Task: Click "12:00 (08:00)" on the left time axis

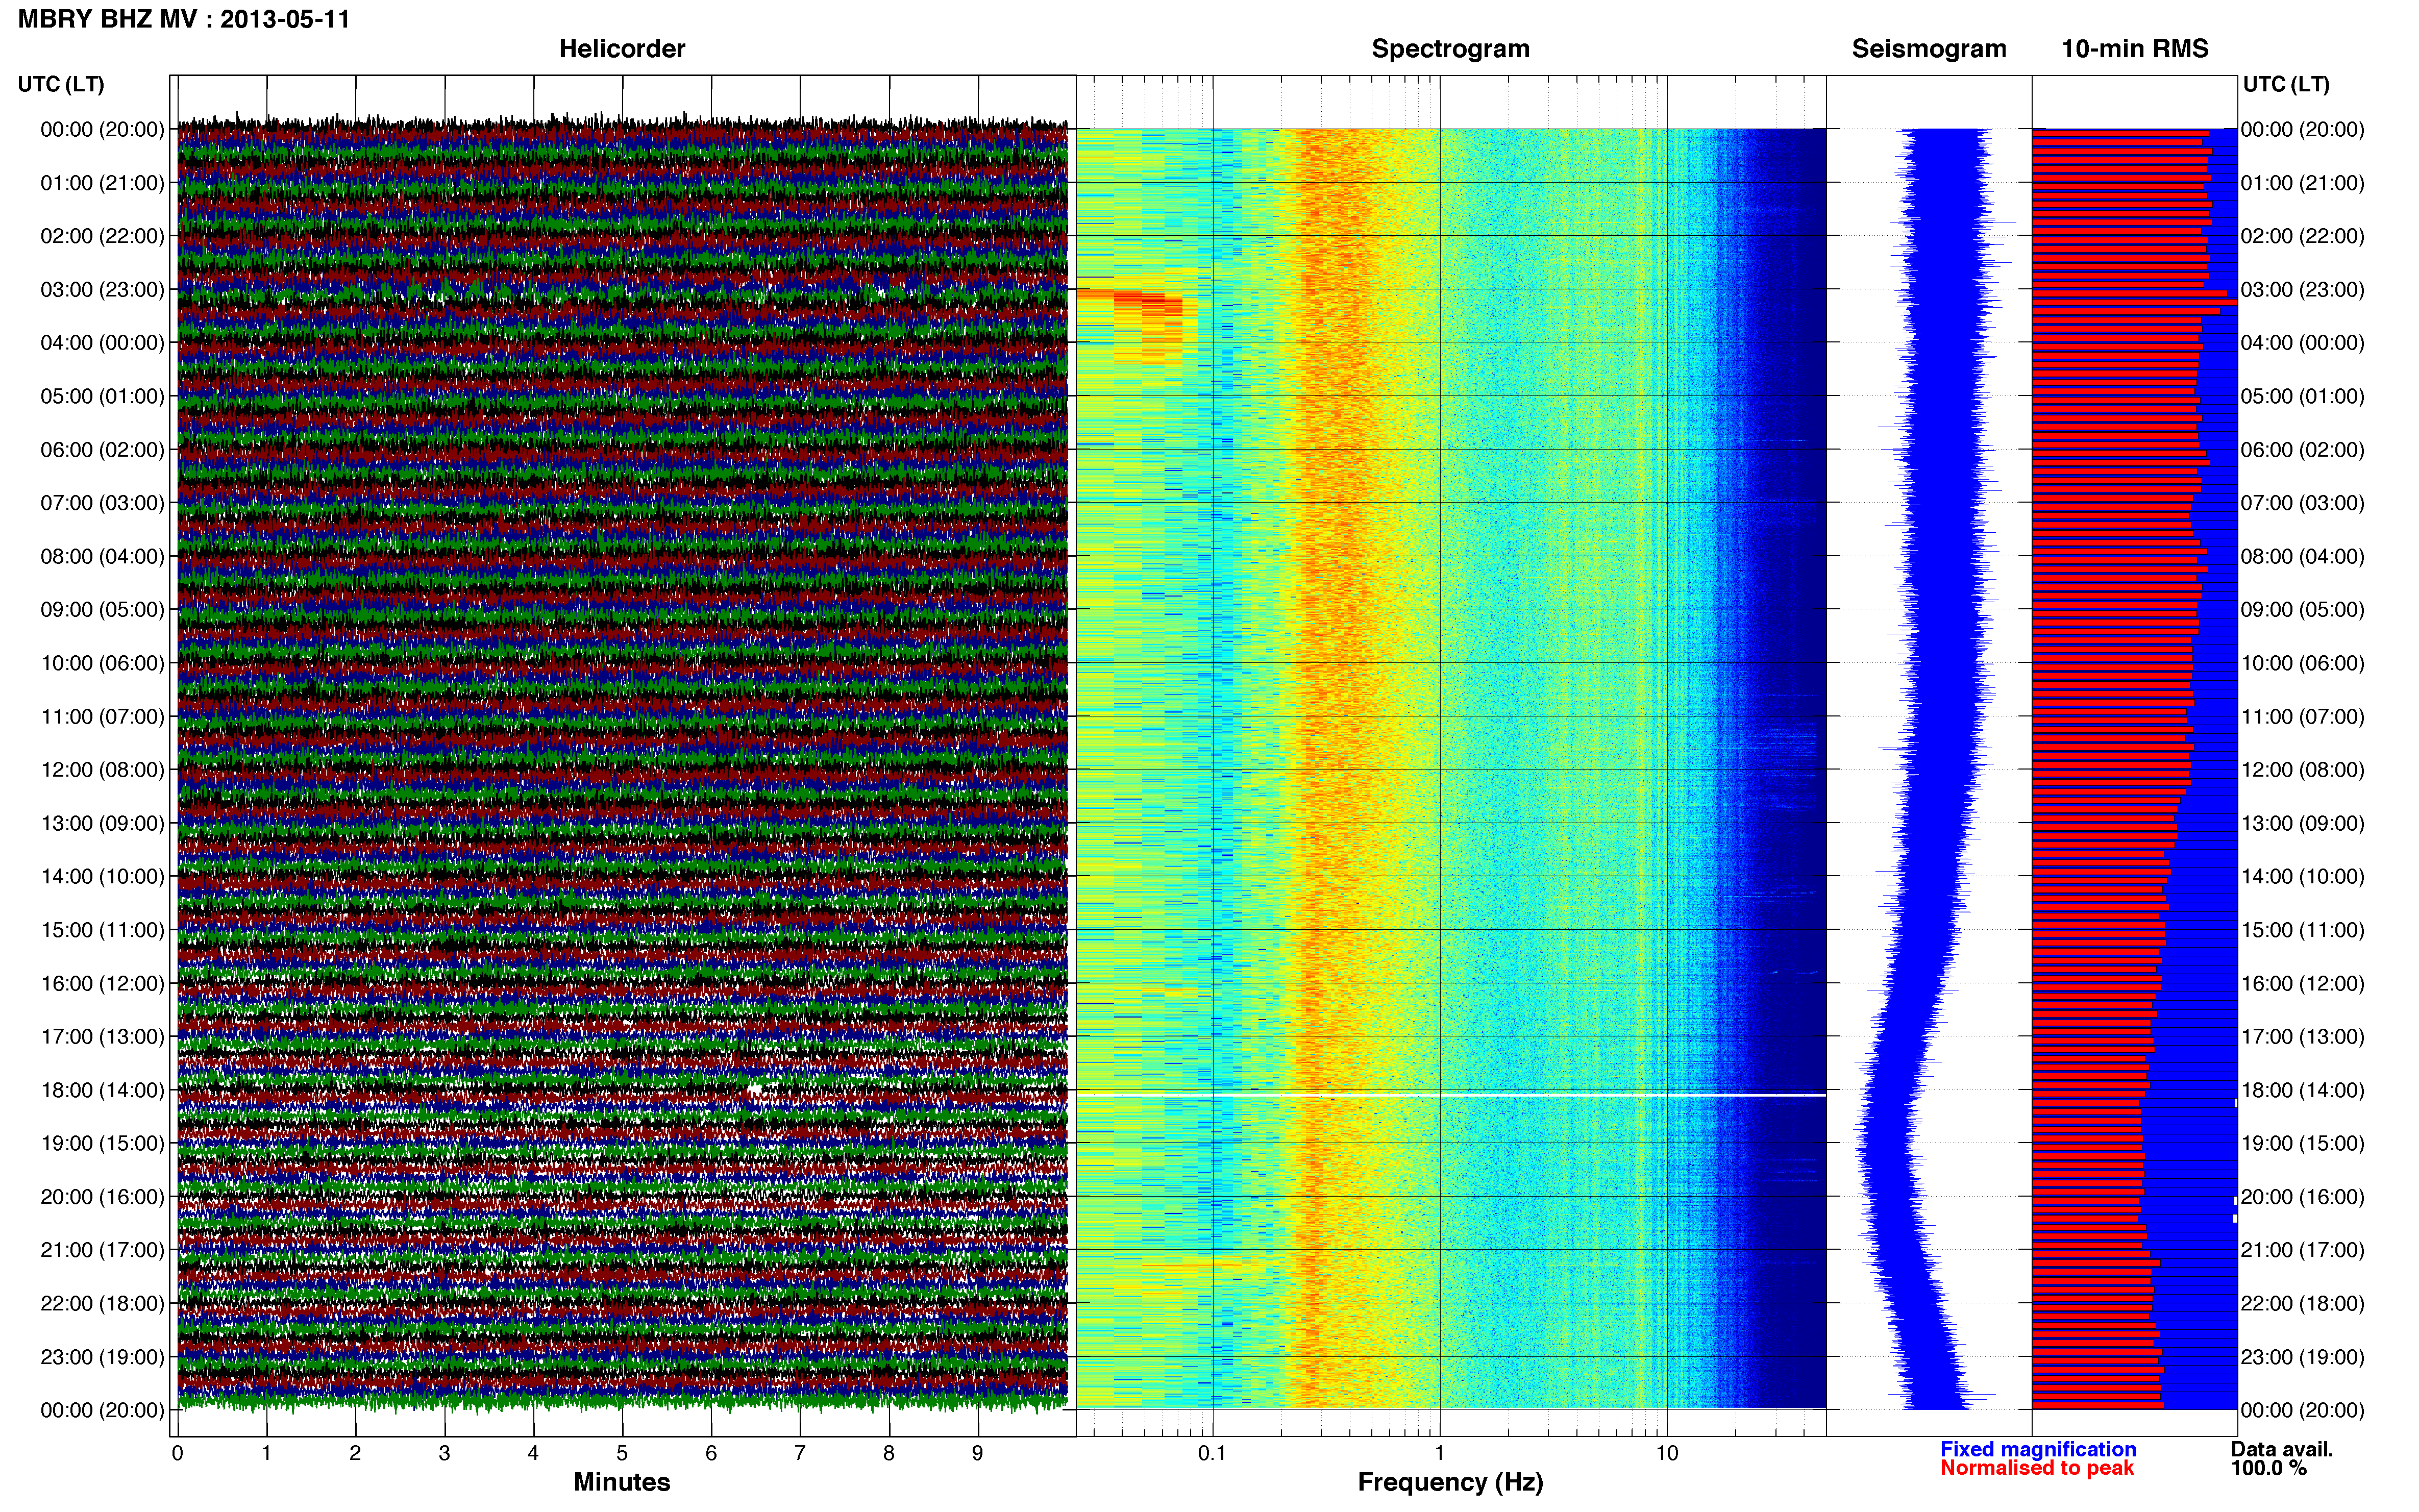Action: pyautogui.click(x=102, y=770)
